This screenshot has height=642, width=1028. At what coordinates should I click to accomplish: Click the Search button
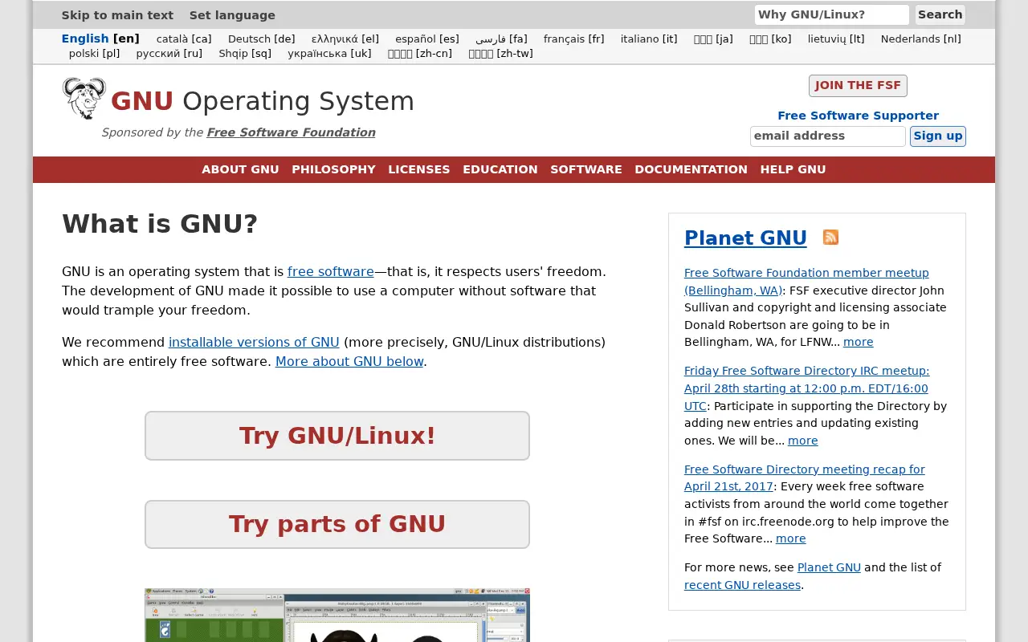940,14
